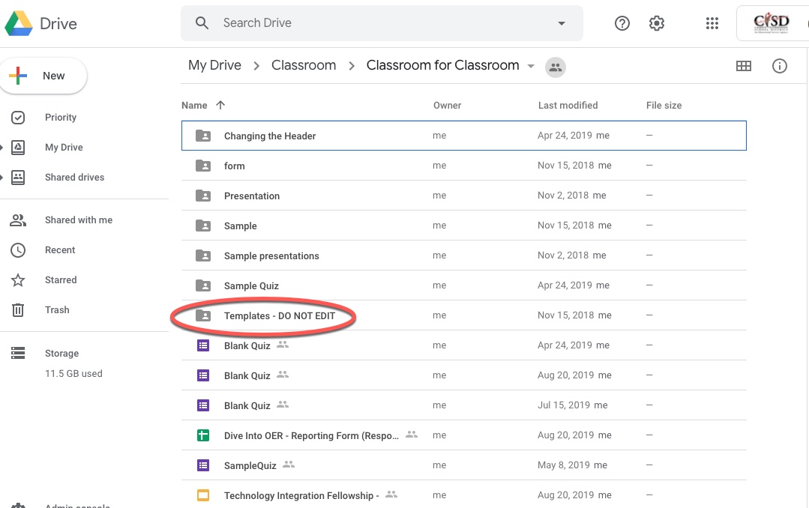Open Shared with me in sidebar

78,220
